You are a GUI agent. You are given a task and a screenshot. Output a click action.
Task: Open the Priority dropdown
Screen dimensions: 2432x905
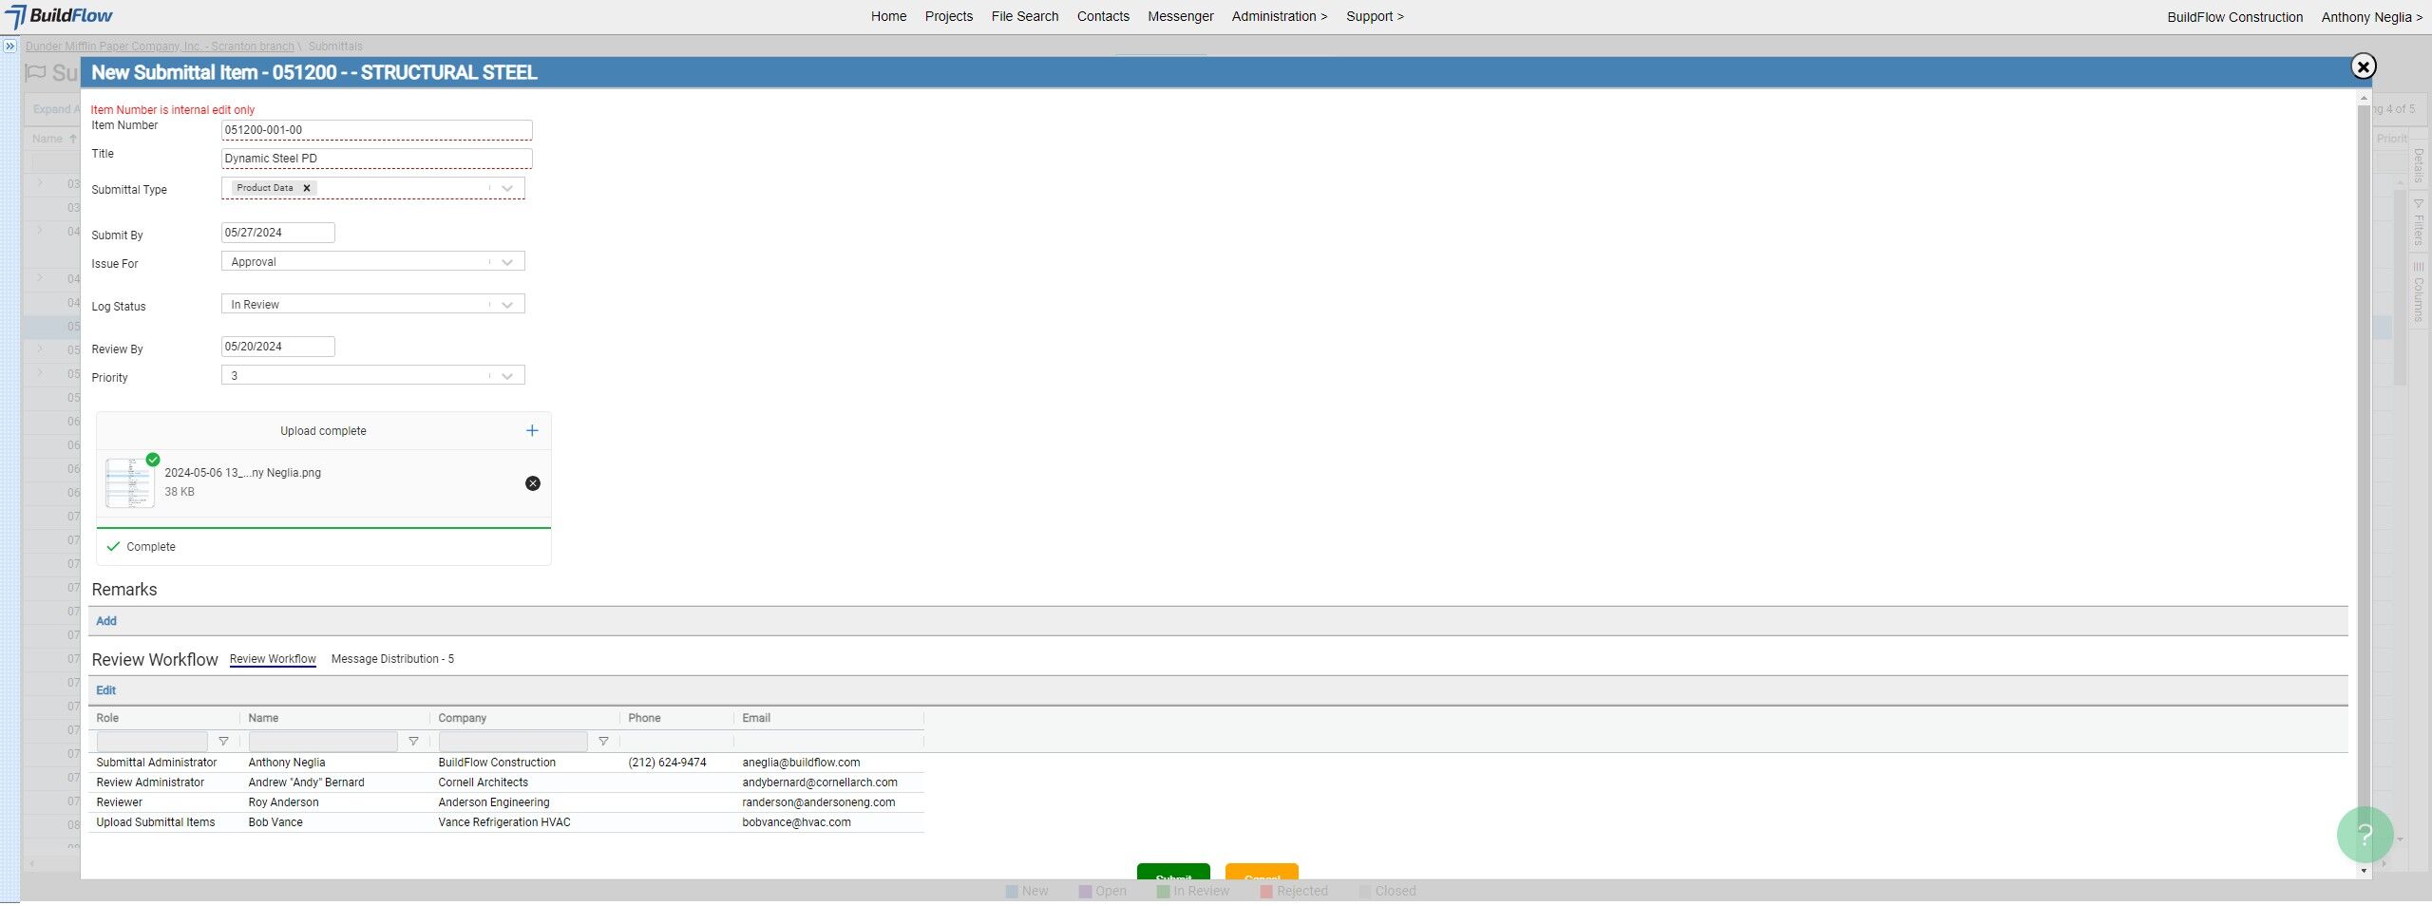click(507, 376)
